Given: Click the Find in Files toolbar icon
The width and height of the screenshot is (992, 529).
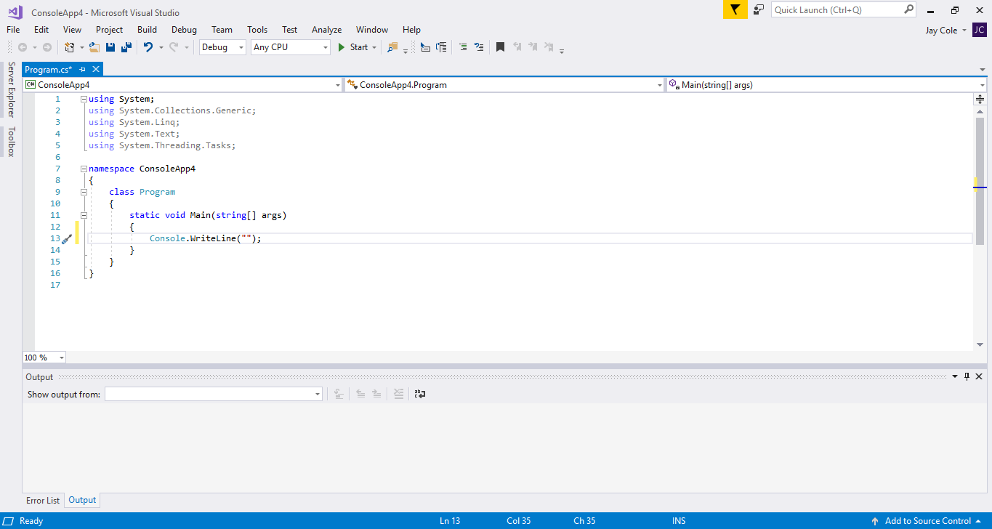Looking at the screenshot, I should tap(393, 47).
